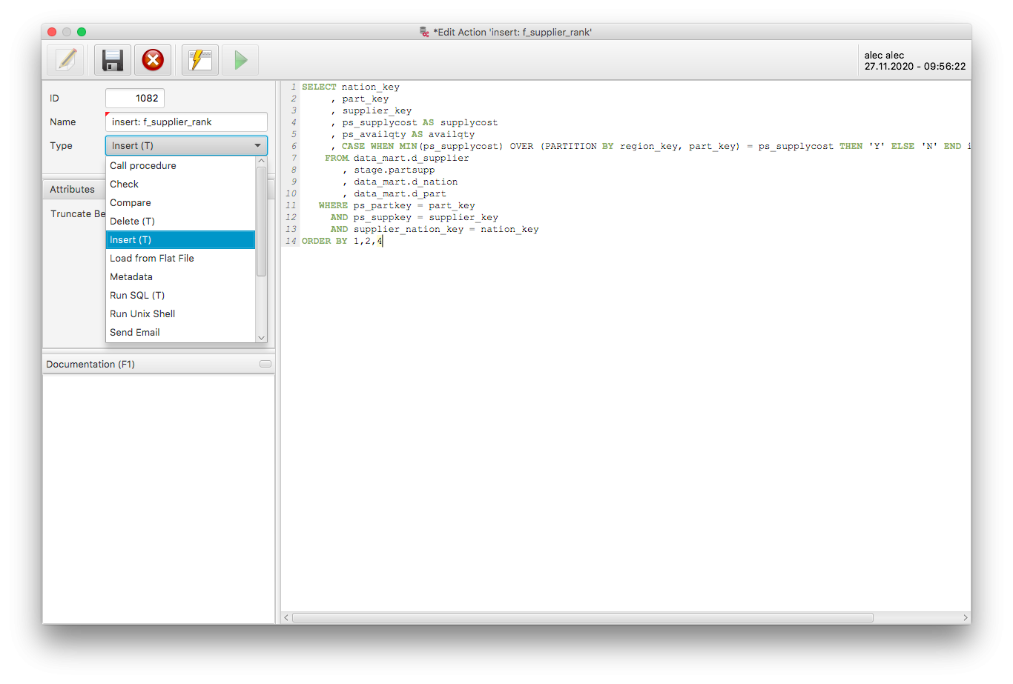The height and width of the screenshot is (684, 1013).
Task: Choose 'Load from Flat File' type
Action: pos(151,259)
